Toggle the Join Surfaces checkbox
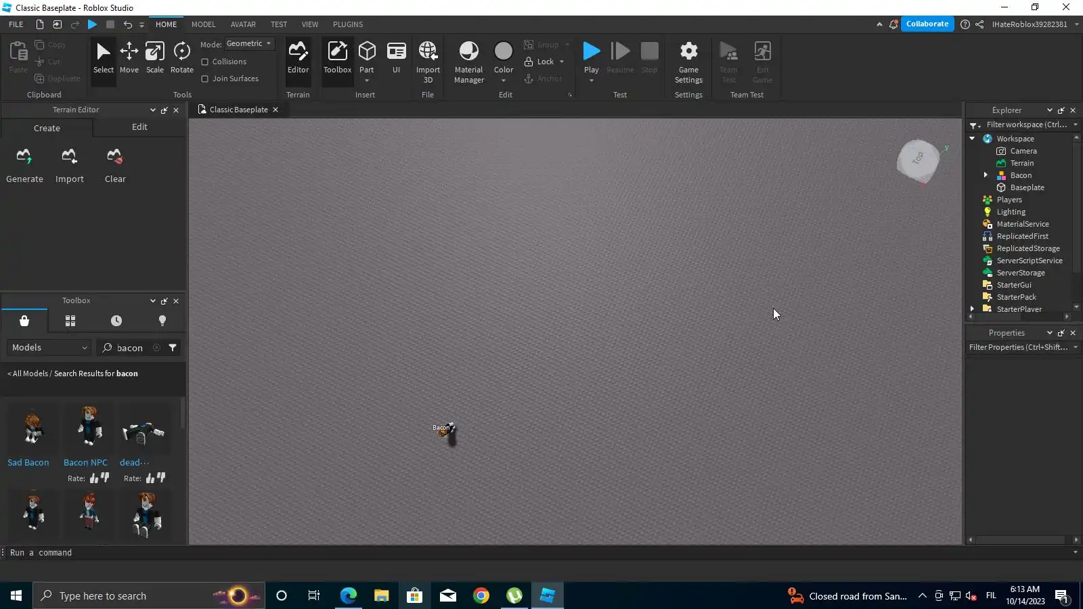1083x609 pixels. tap(204, 78)
